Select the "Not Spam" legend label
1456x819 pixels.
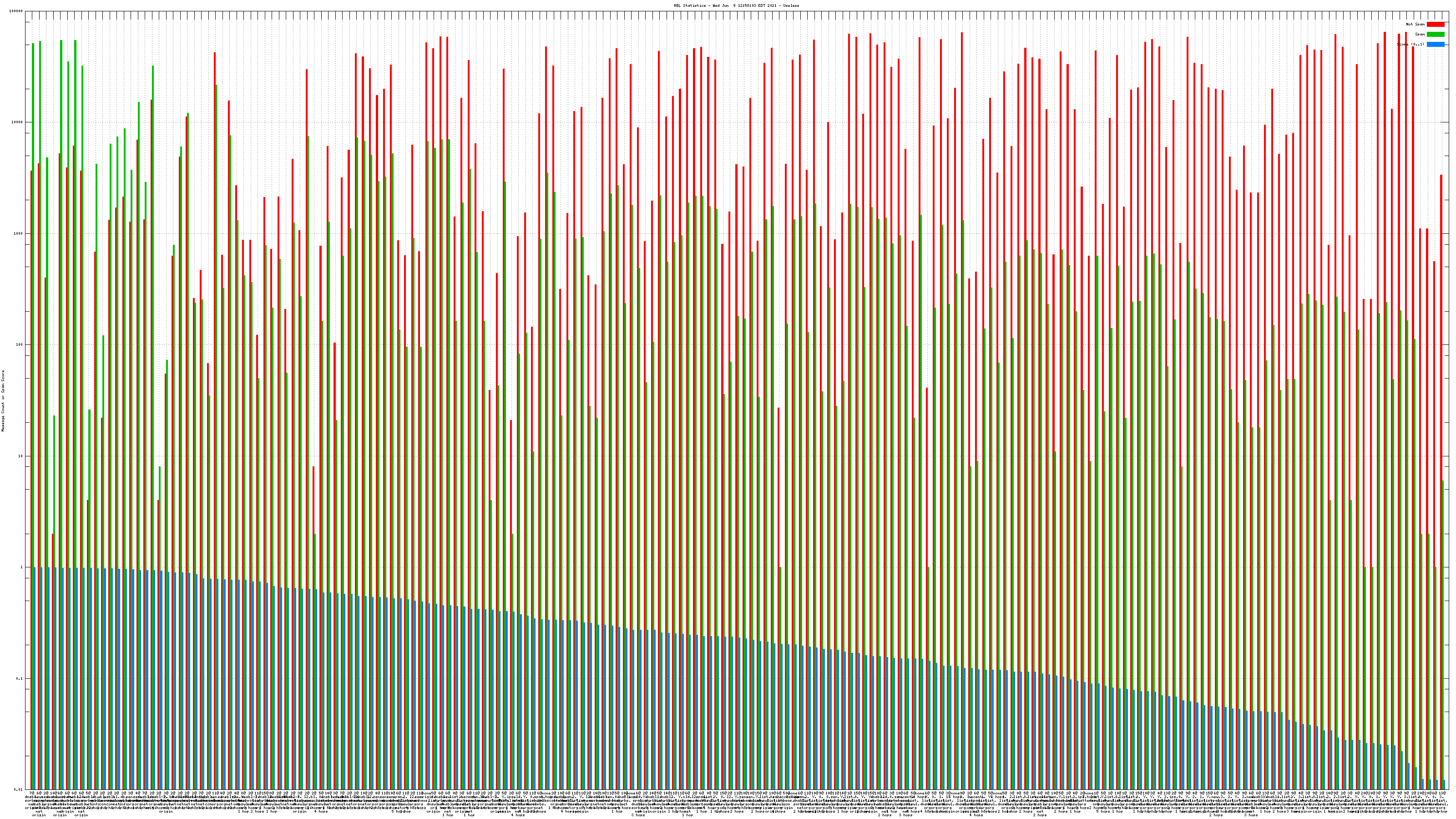(1416, 24)
